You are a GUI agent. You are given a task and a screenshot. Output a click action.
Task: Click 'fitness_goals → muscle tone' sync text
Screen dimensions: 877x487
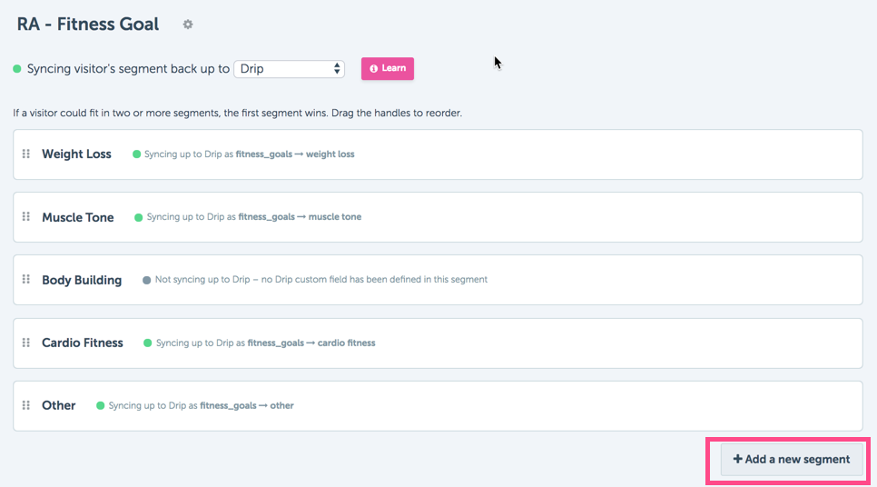point(300,216)
